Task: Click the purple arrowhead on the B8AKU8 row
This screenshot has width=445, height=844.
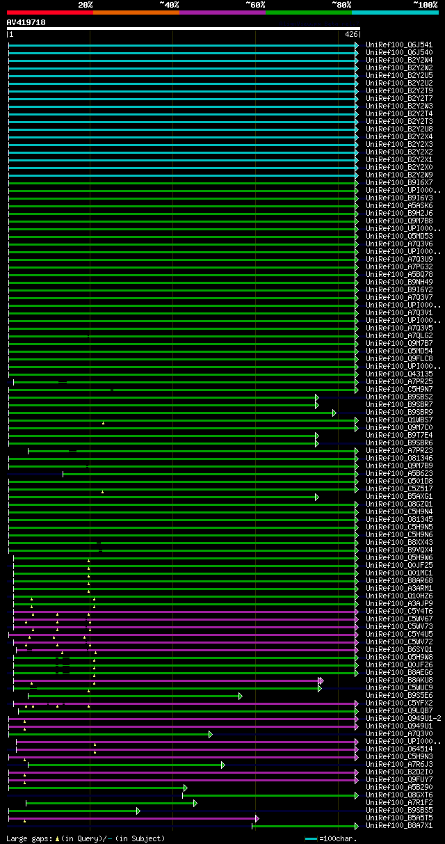Action: point(321,680)
